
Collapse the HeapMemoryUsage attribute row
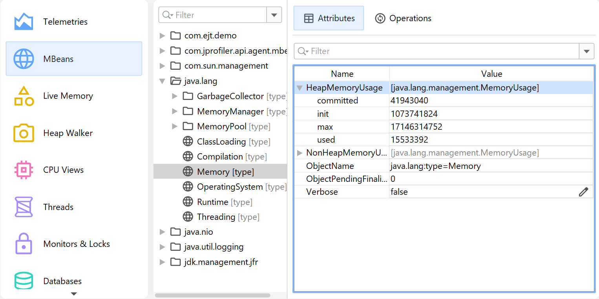point(300,88)
